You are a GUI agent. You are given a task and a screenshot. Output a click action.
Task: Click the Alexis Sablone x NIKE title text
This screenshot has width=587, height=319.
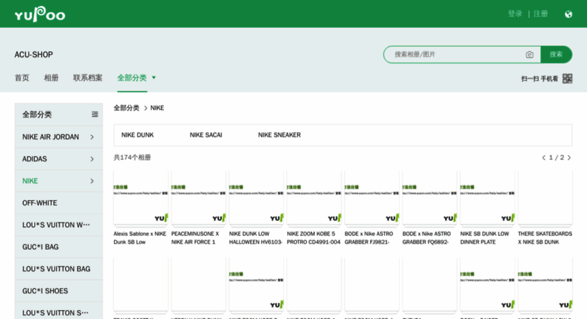(x=140, y=238)
